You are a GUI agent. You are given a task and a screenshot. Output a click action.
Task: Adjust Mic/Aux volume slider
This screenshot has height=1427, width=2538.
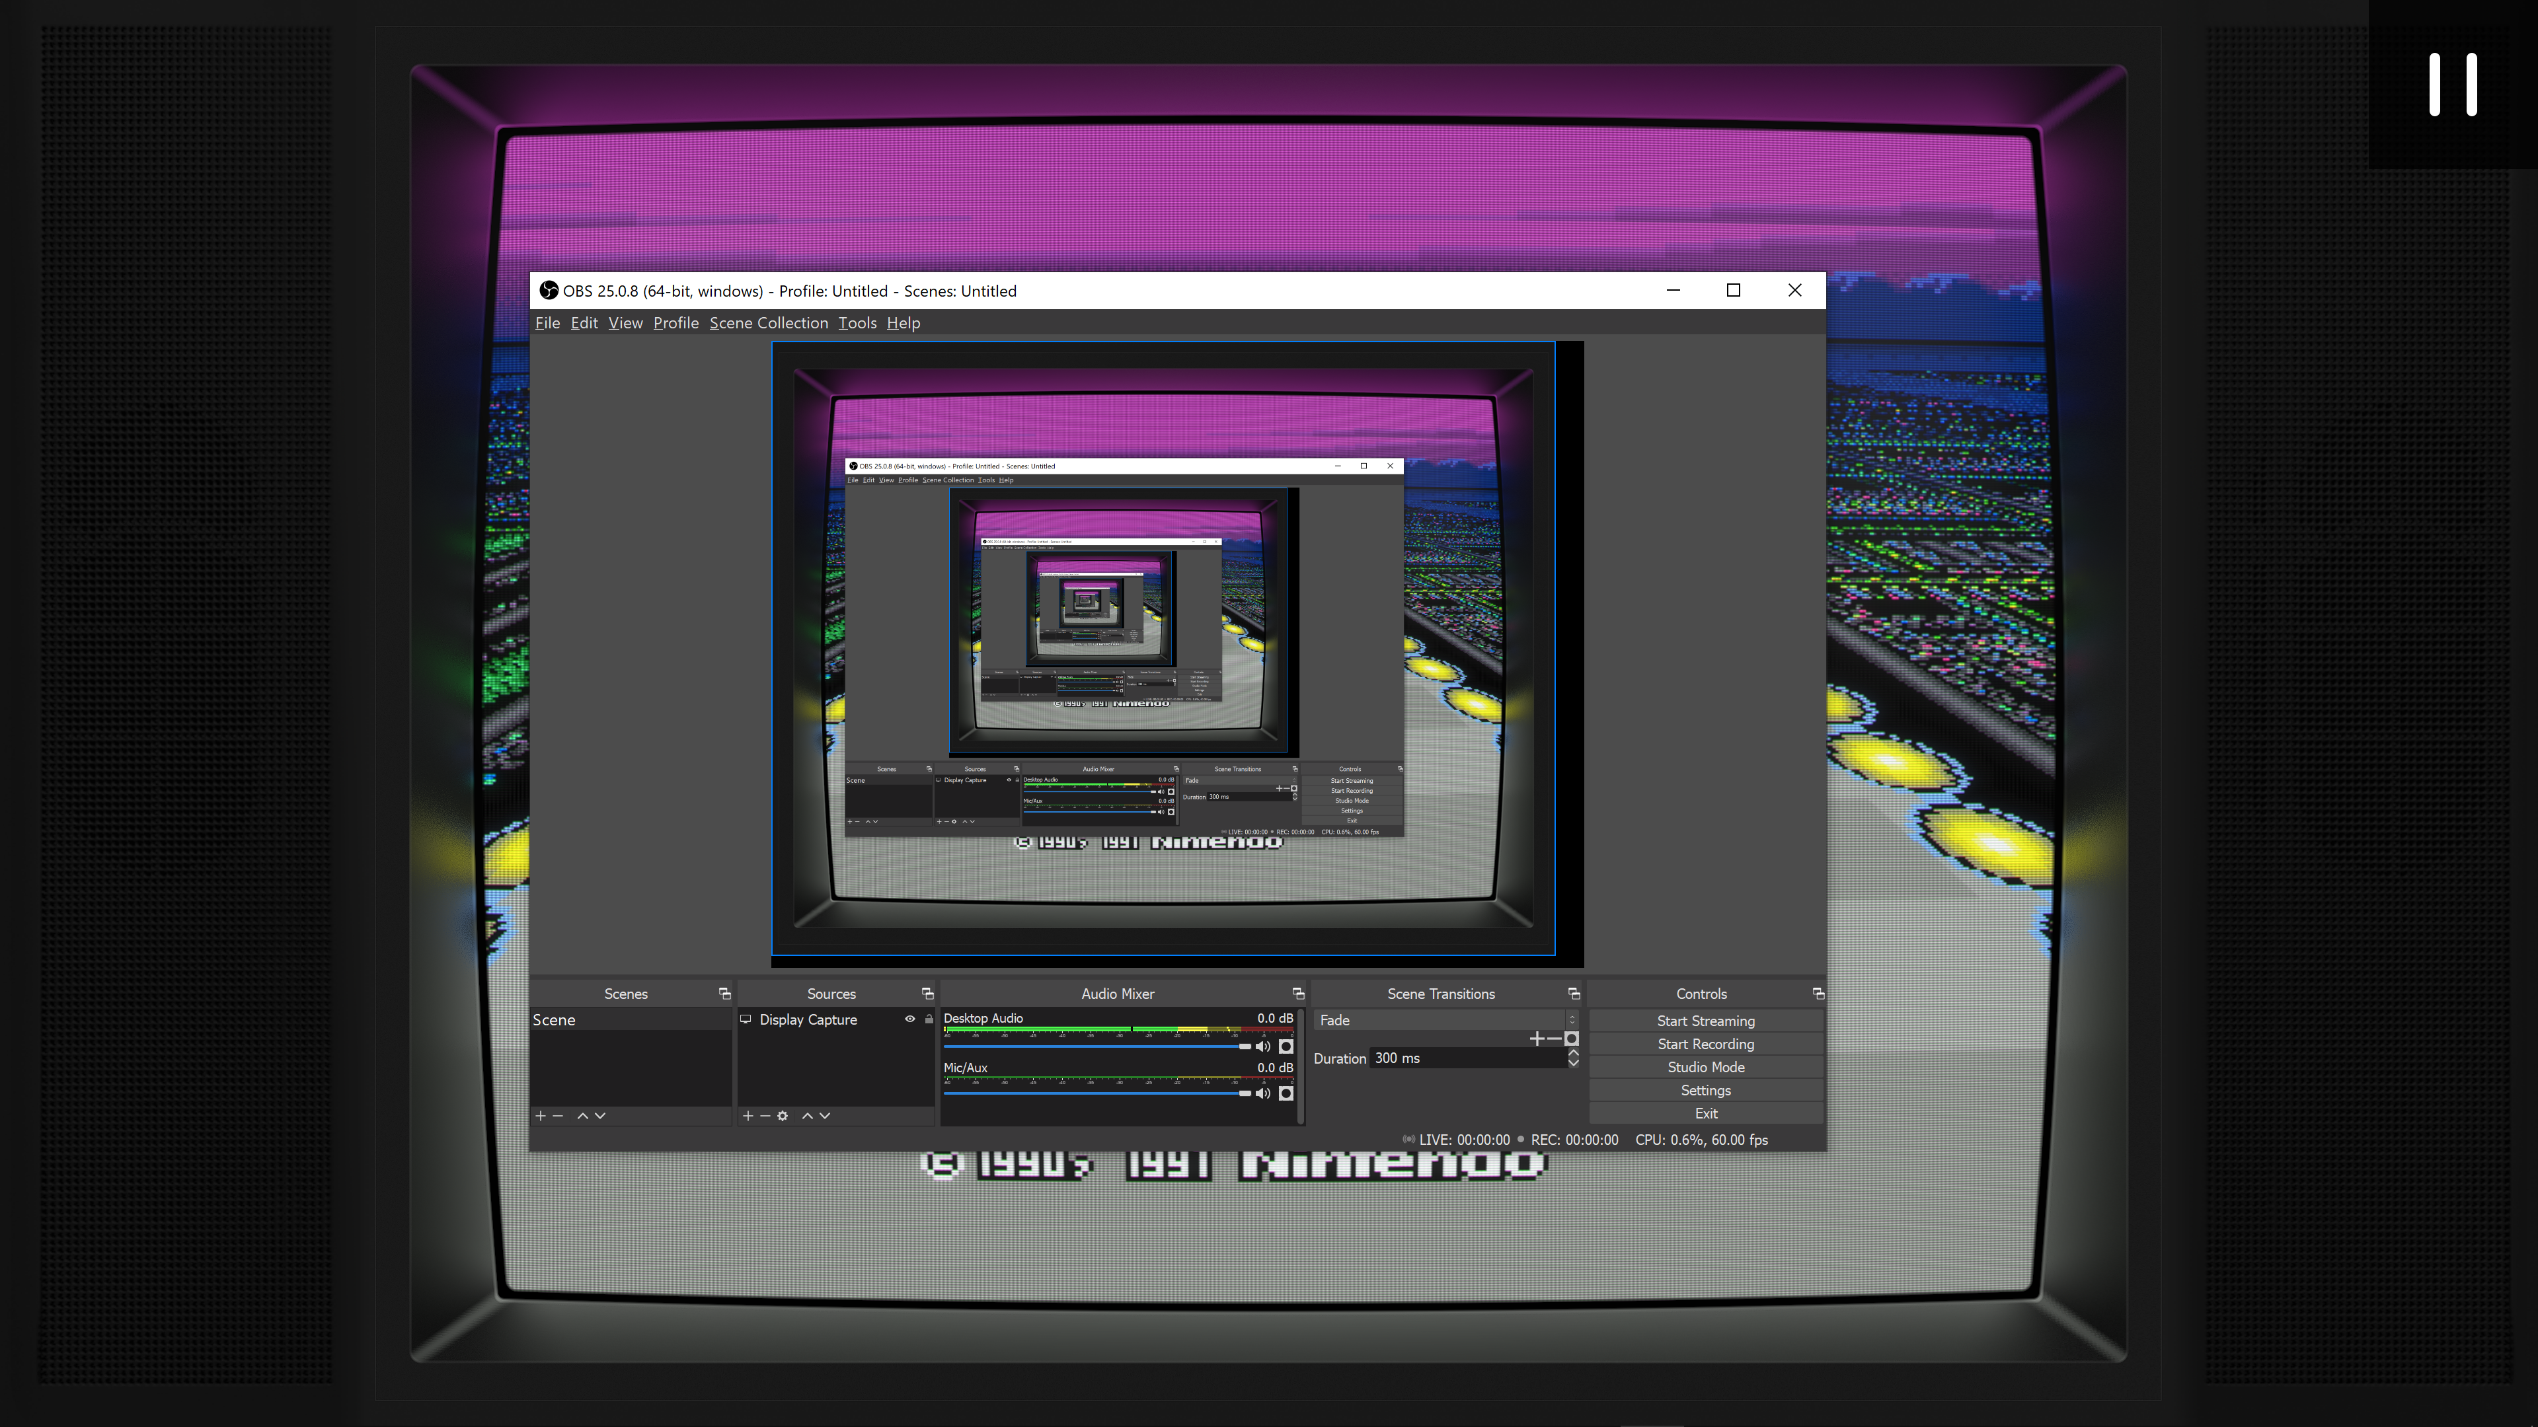point(1096,1094)
